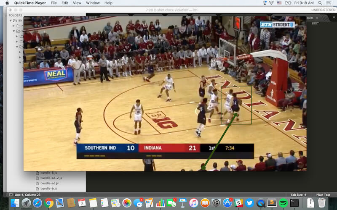This screenshot has width=337, height=210.
Task: Open Tab Size: 4 indentation menu
Action: 298,194
